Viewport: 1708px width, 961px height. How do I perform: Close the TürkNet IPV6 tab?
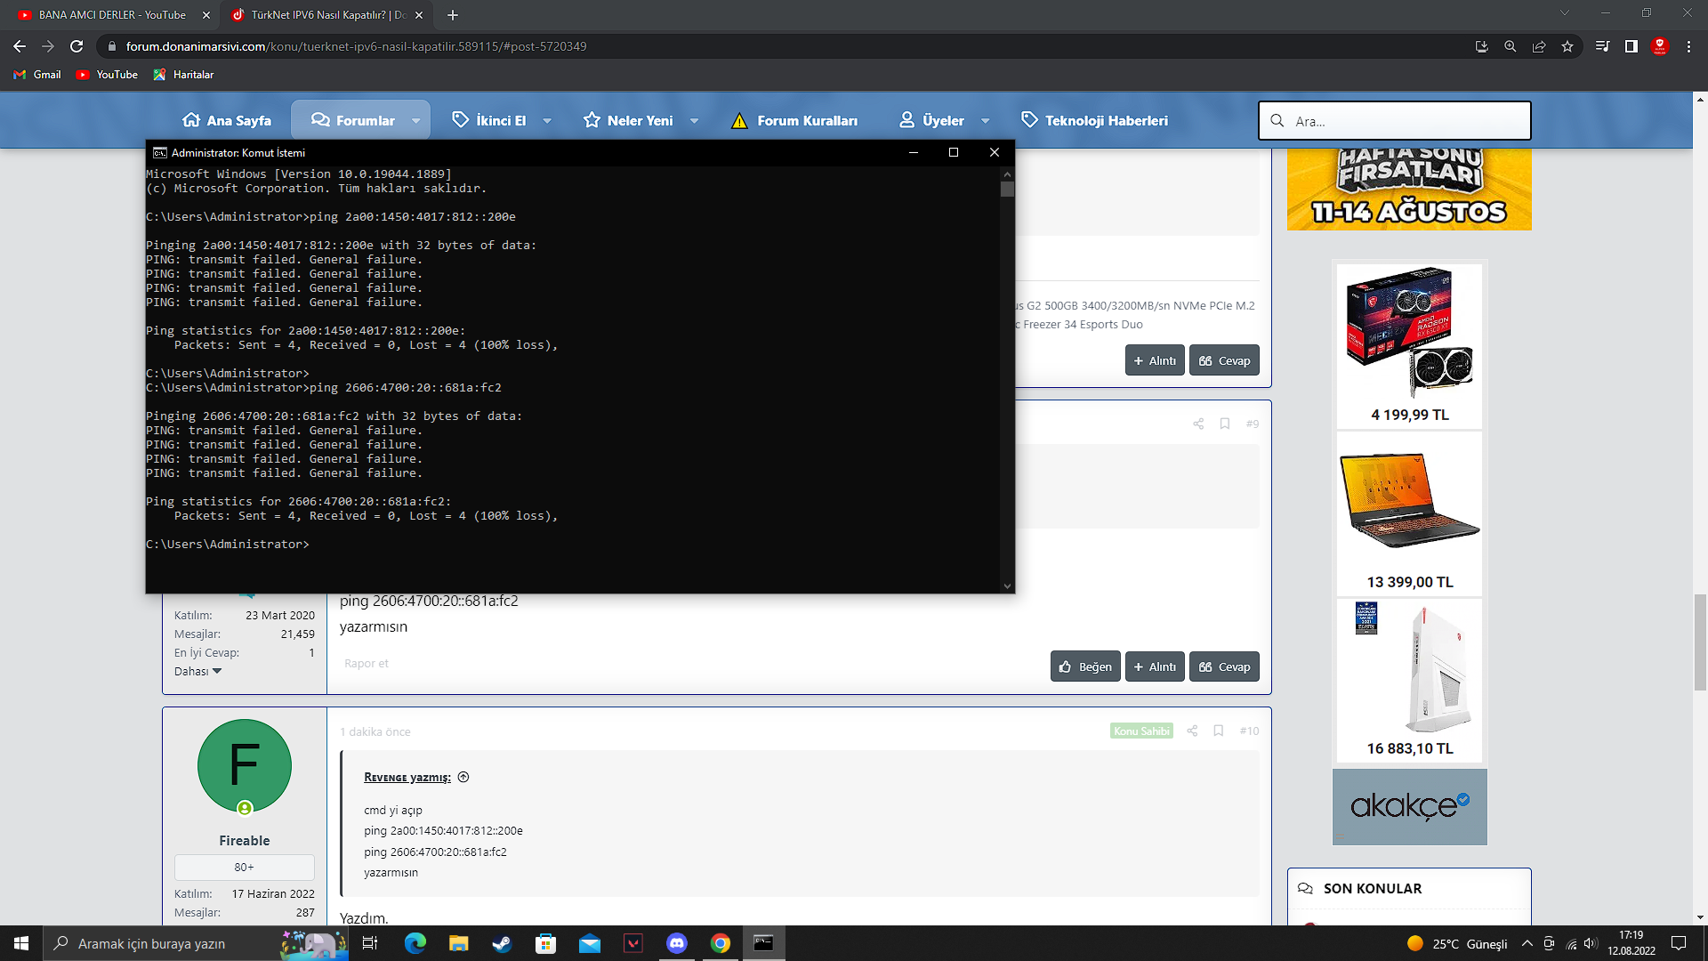[x=419, y=15]
